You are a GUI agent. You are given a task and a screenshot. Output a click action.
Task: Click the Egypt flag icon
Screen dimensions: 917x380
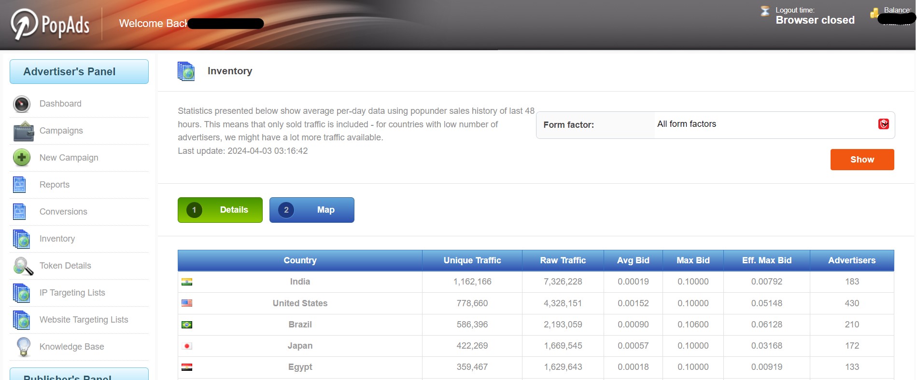coord(187,367)
